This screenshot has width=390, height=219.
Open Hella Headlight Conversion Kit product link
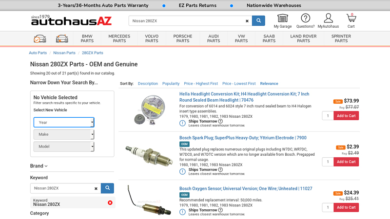pos(244,97)
